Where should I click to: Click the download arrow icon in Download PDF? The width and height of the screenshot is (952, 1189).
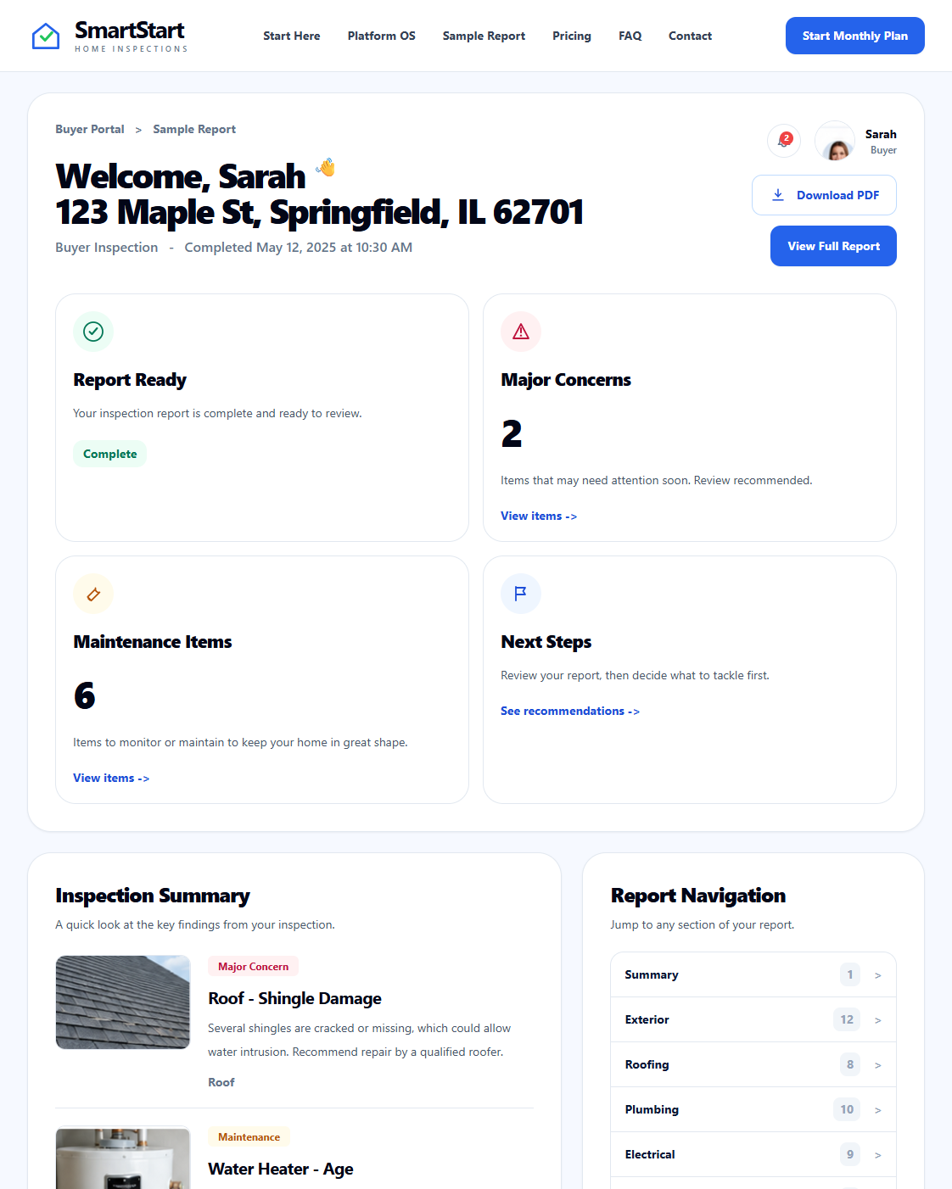(x=778, y=195)
